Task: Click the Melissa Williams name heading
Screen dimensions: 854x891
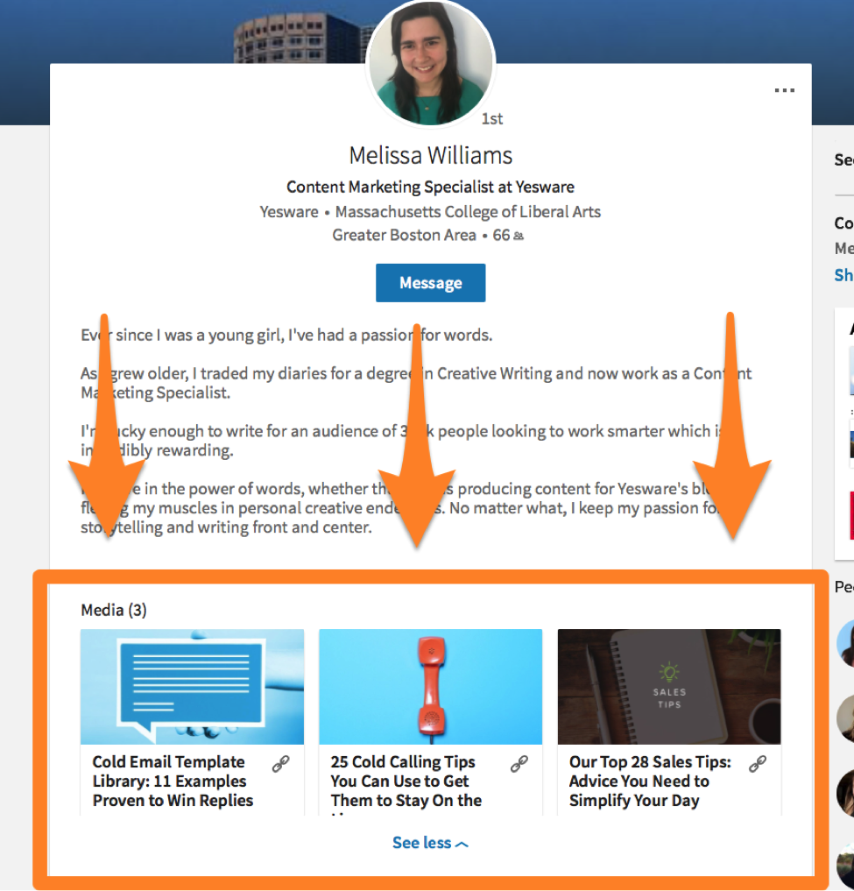Action: point(430,155)
